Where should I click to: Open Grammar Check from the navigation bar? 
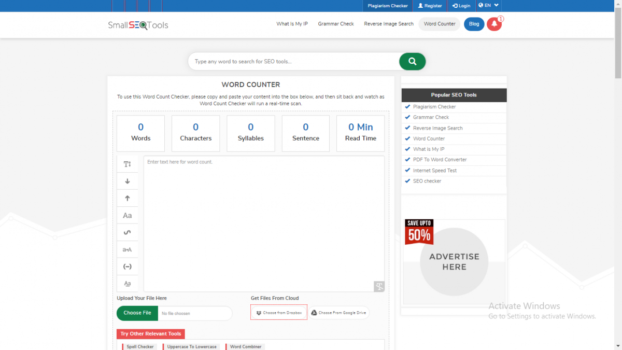[x=336, y=24]
